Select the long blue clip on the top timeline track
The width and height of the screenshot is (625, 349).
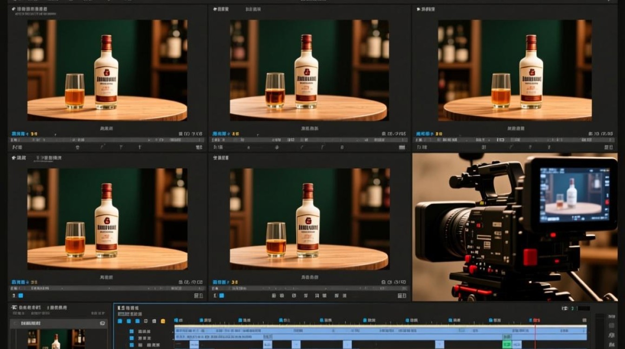[380, 331]
